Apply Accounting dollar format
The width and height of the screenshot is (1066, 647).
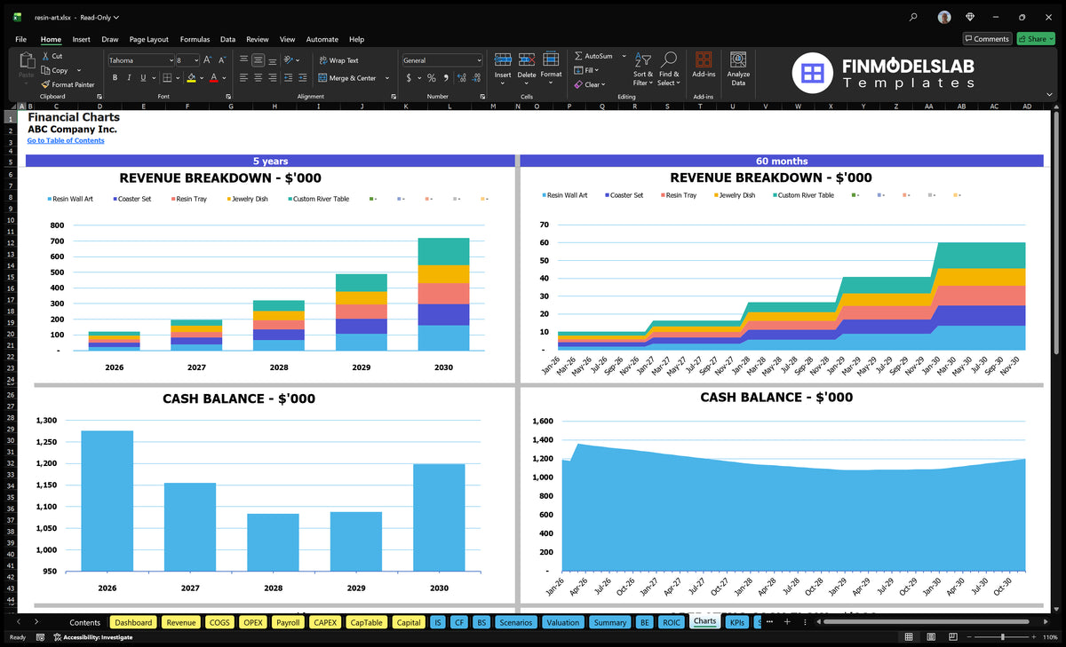click(x=409, y=78)
